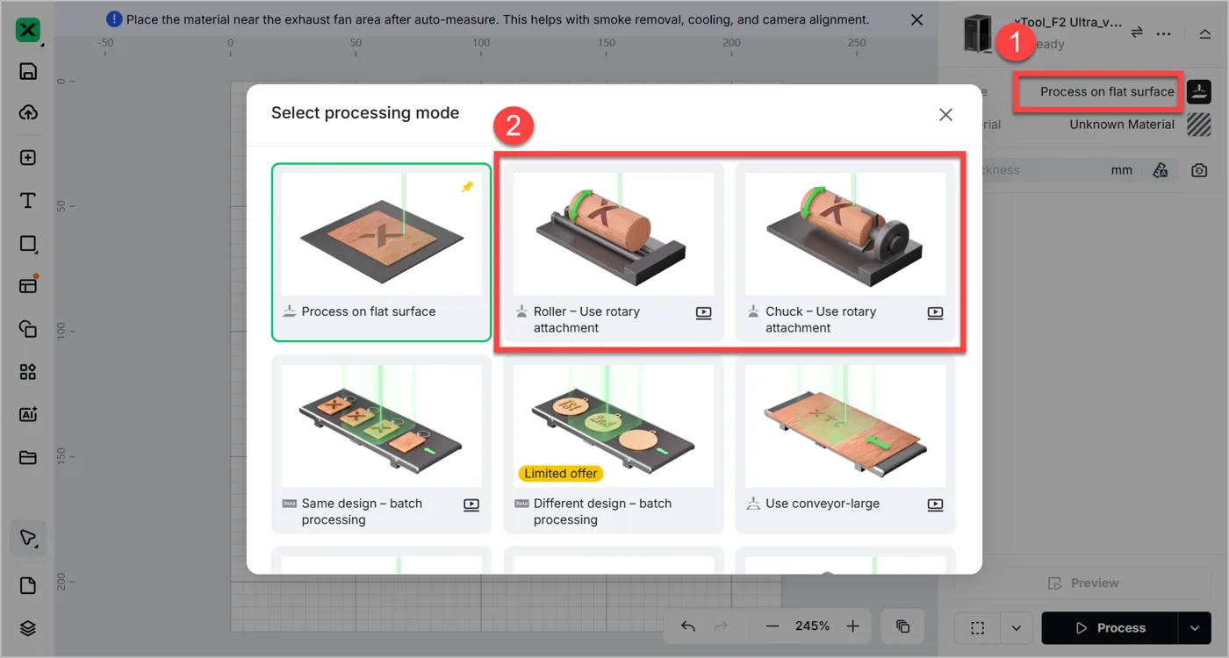Open the layers panel icon
The image size is (1229, 658).
pos(28,628)
